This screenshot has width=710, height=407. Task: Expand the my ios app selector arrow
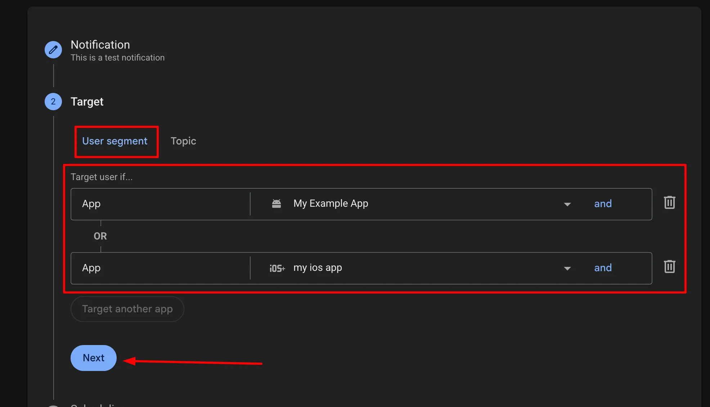pyautogui.click(x=567, y=268)
